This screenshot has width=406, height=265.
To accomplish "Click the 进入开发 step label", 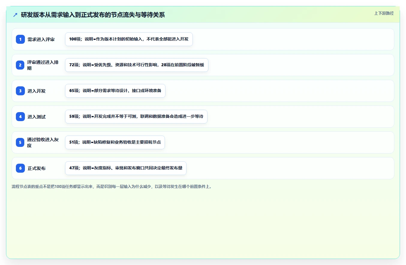I will [x=37, y=91].
